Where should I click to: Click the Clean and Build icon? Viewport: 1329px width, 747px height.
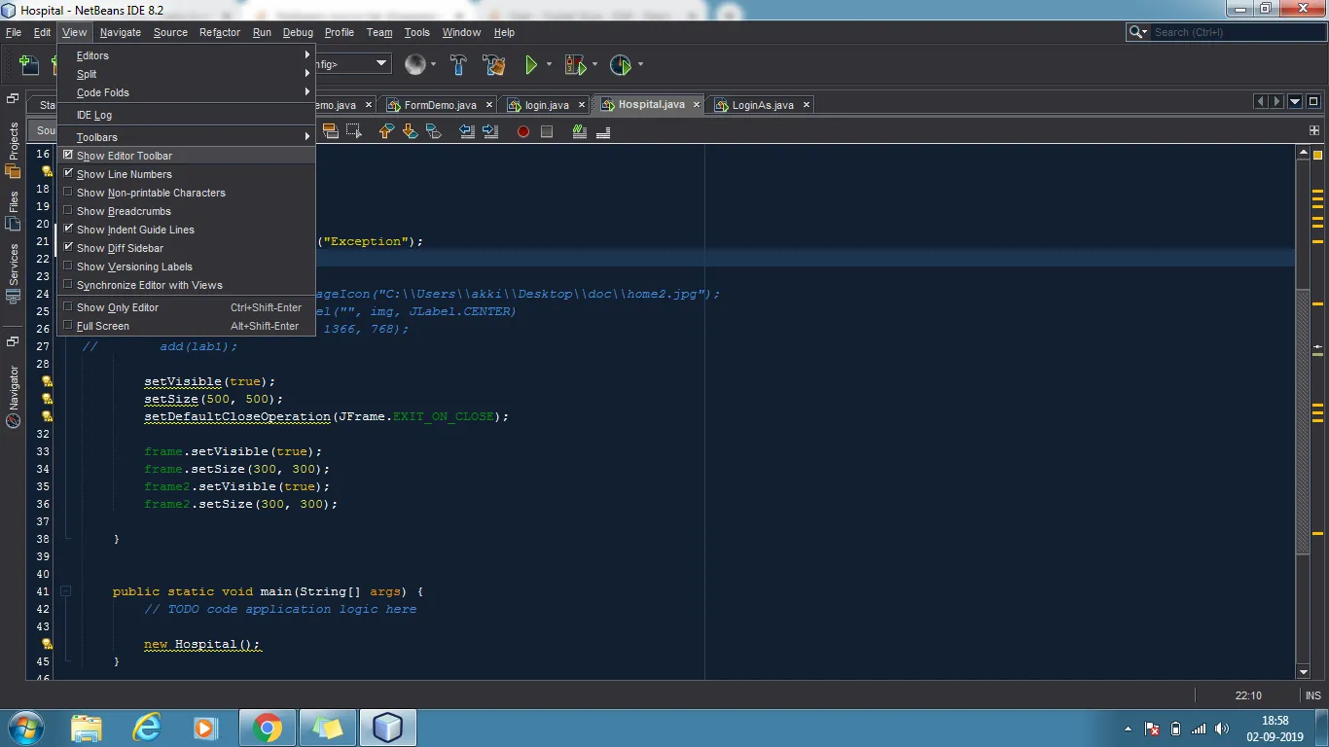tap(493, 65)
